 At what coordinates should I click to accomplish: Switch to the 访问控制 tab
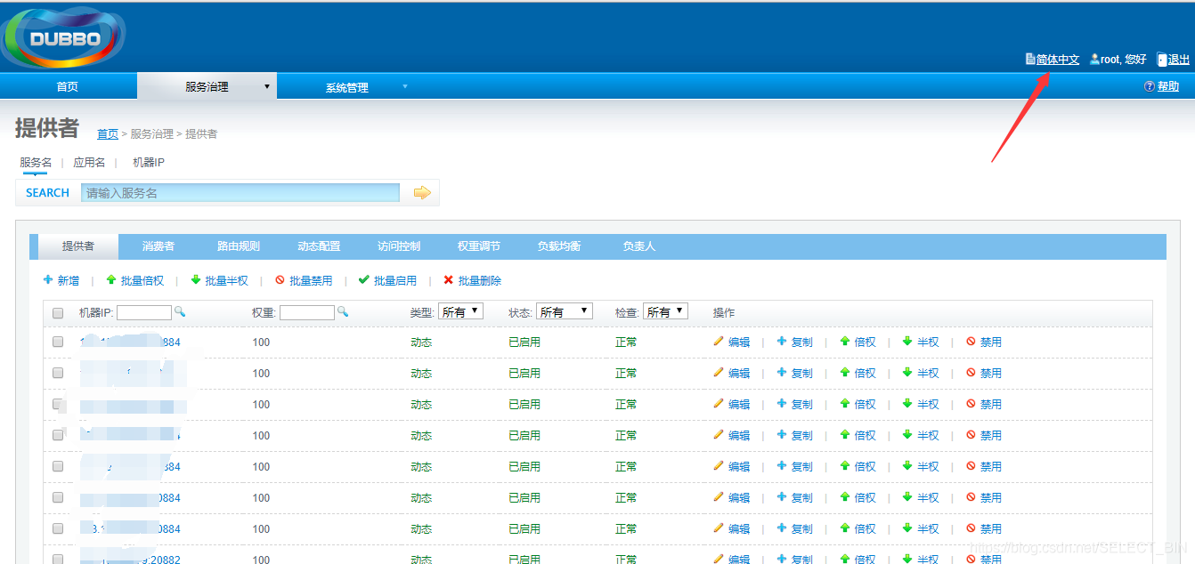(399, 246)
